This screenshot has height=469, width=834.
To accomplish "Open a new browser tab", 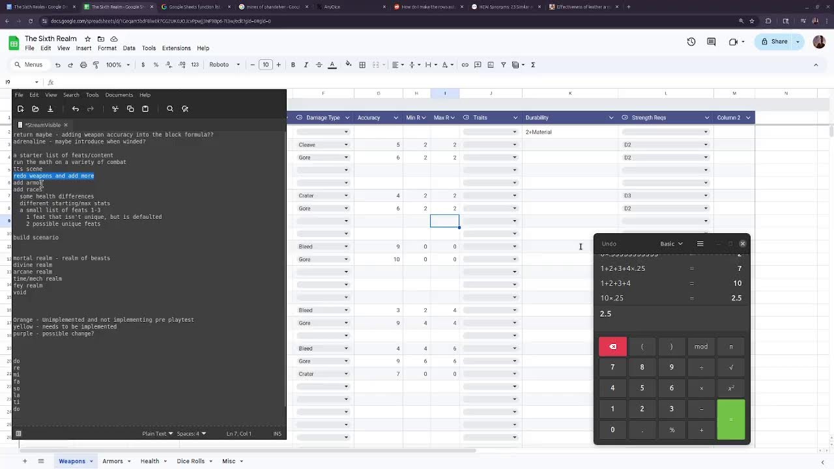I will coord(628,7).
